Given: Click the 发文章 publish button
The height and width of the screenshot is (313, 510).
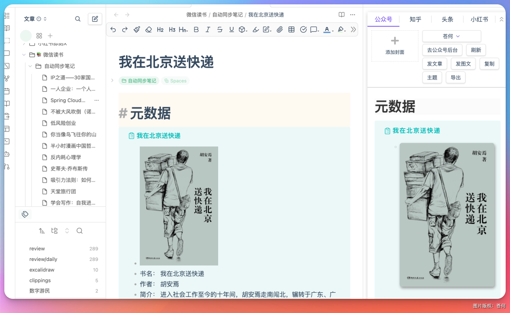Looking at the screenshot, I should coord(434,63).
